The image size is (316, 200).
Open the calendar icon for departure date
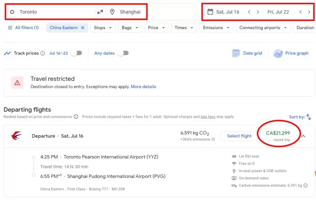(x=210, y=11)
